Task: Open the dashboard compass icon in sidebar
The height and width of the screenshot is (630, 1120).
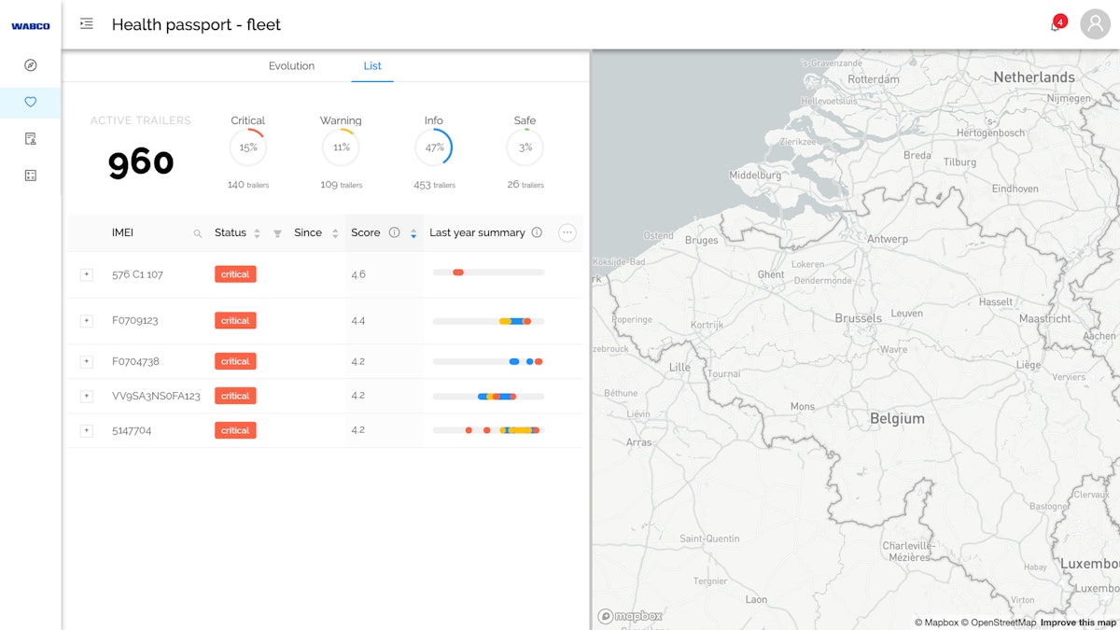Action: coord(30,64)
